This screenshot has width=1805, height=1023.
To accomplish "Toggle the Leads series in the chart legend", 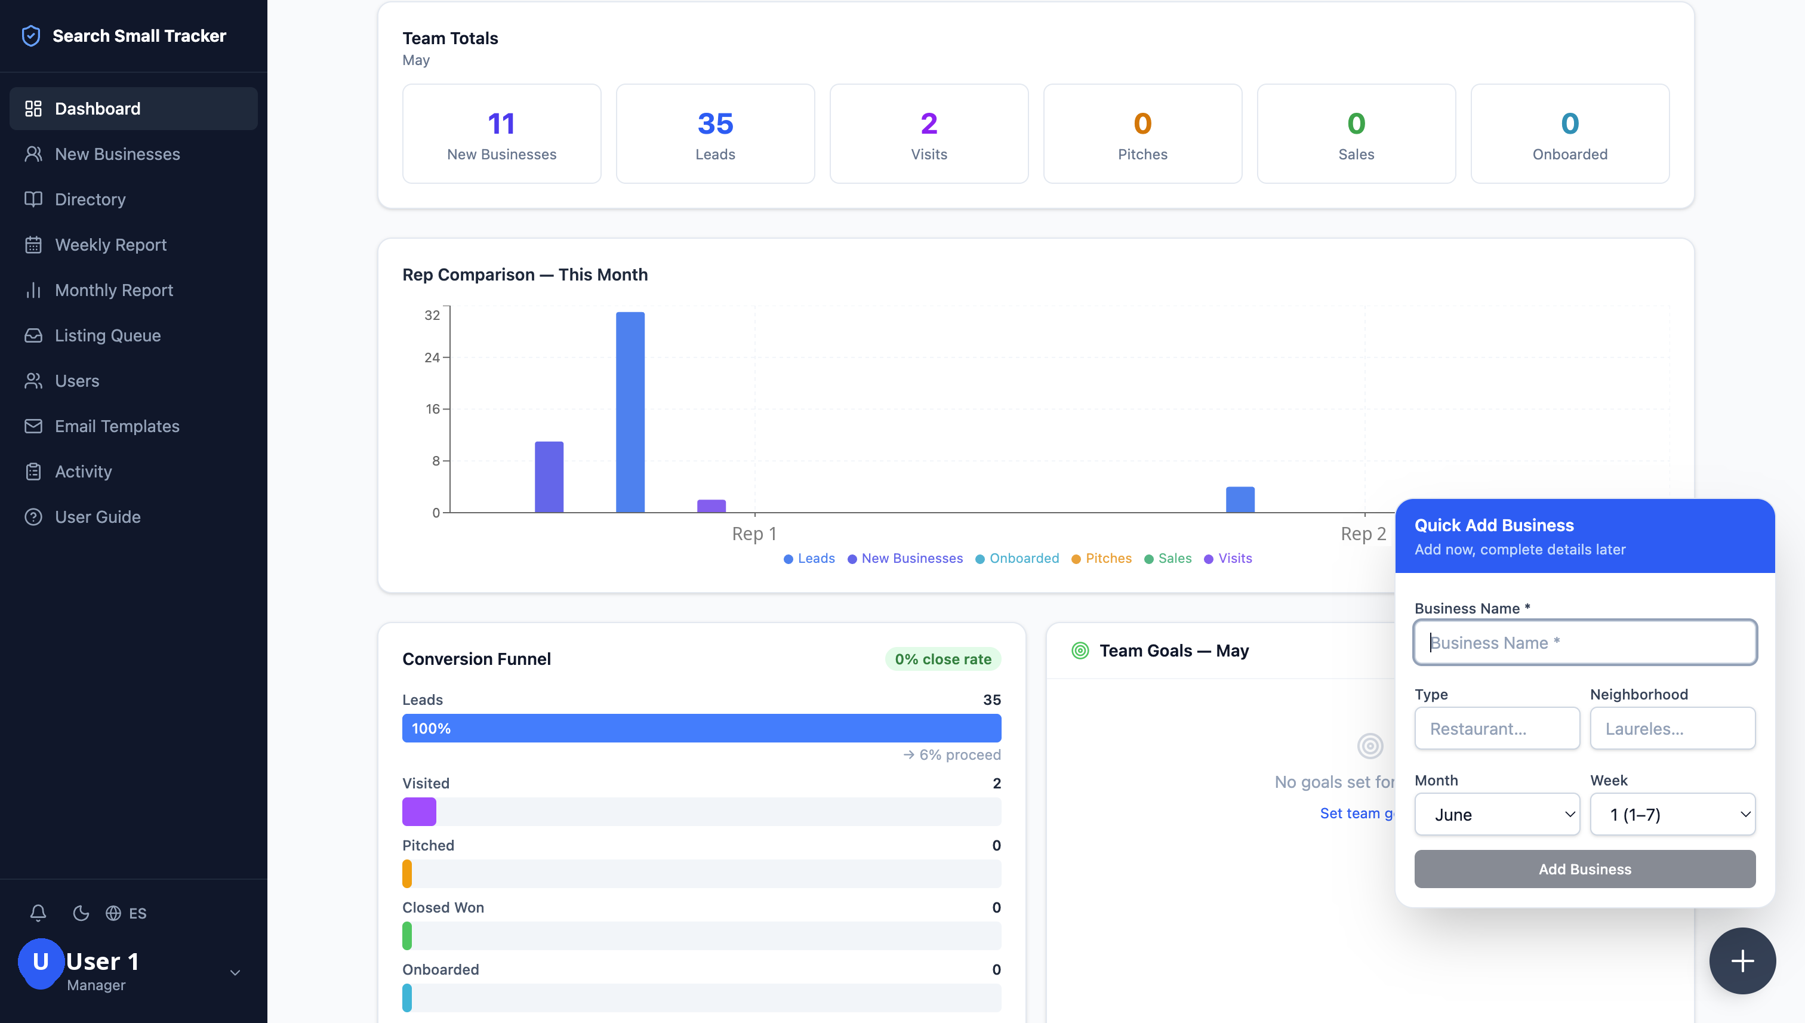I will click(x=809, y=558).
